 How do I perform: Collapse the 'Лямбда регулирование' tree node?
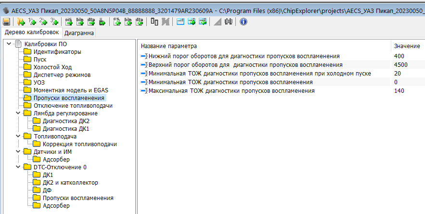click(x=18, y=113)
